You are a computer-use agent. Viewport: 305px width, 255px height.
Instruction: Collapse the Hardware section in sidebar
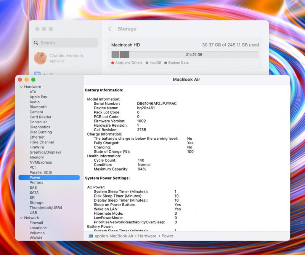click(21, 87)
